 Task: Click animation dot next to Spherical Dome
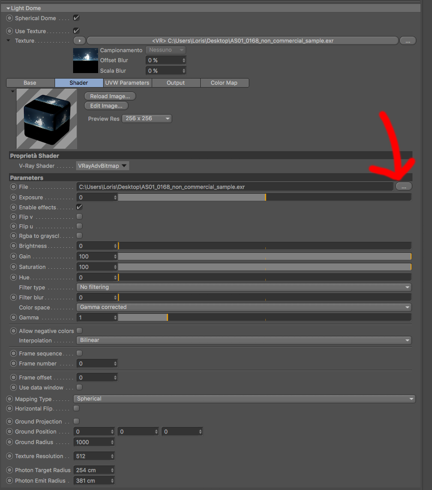click(10, 18)
